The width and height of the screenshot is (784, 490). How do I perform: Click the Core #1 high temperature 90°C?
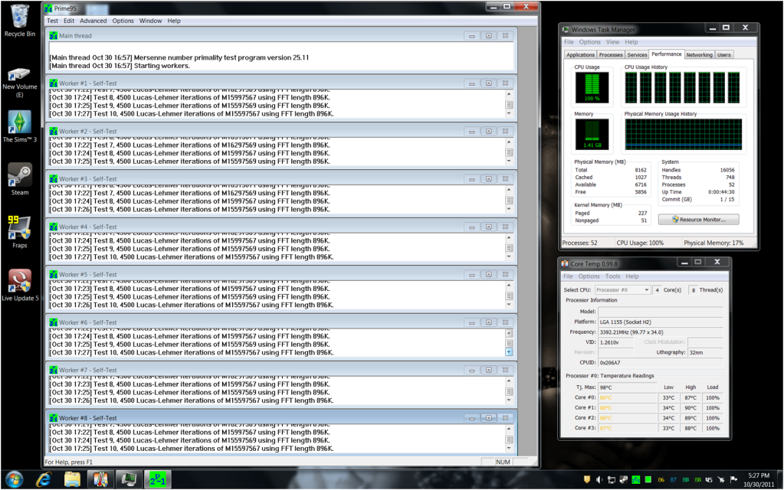[x=691, y=407]
